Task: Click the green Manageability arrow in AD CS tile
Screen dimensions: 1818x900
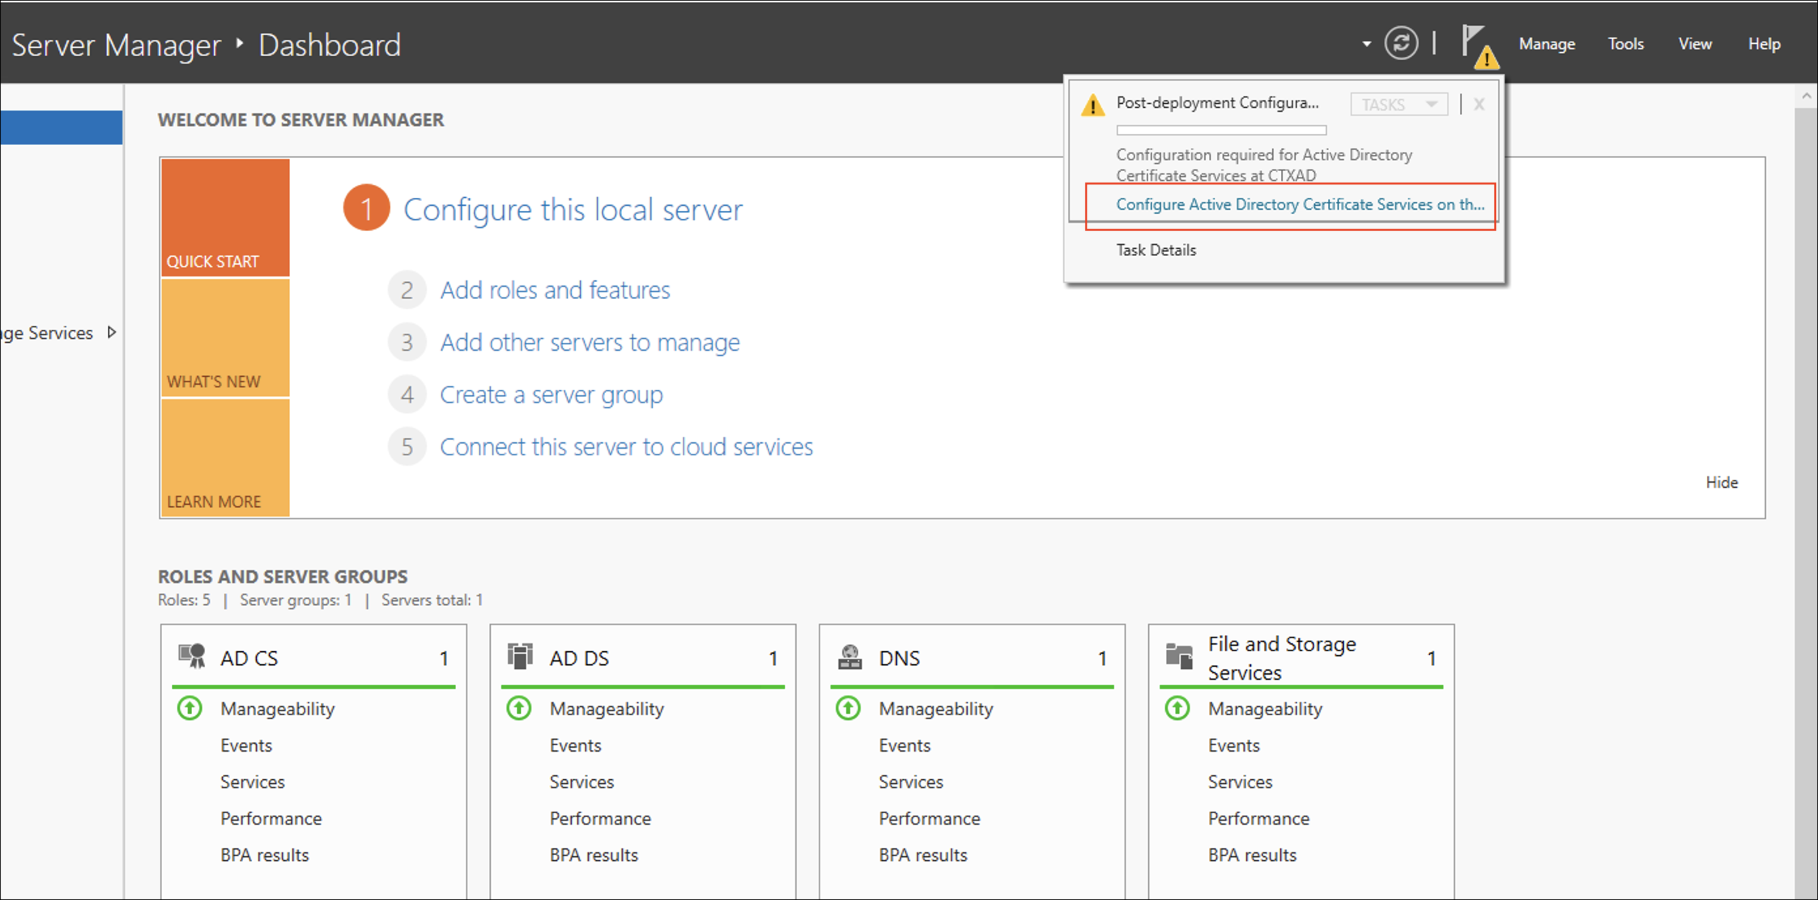Action: (189, 708)
